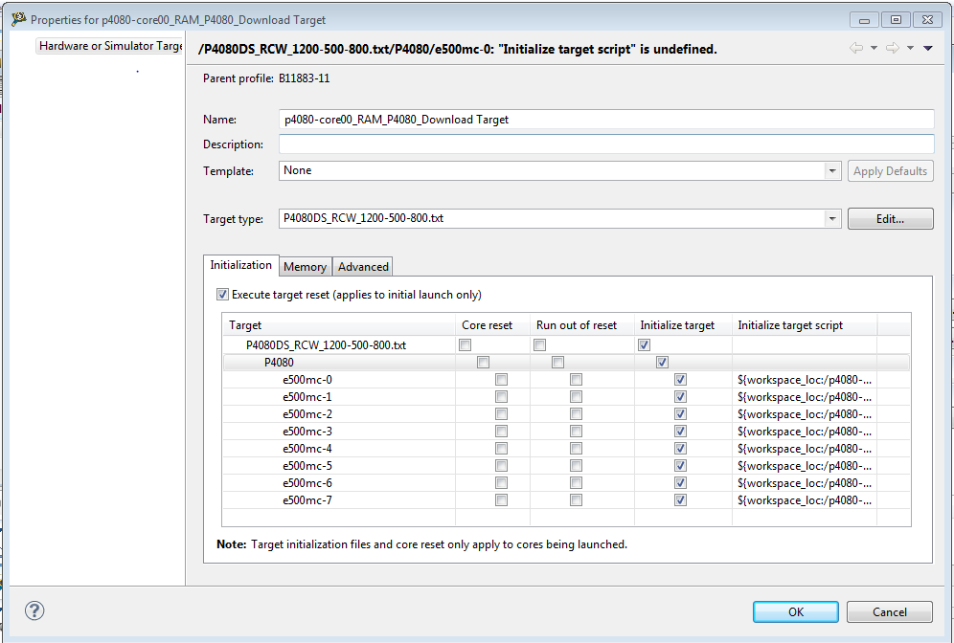This screenshot has width=954, height=643.
Task: Toggle Execute target reset checkbox
Action: (x=222, y=295)
